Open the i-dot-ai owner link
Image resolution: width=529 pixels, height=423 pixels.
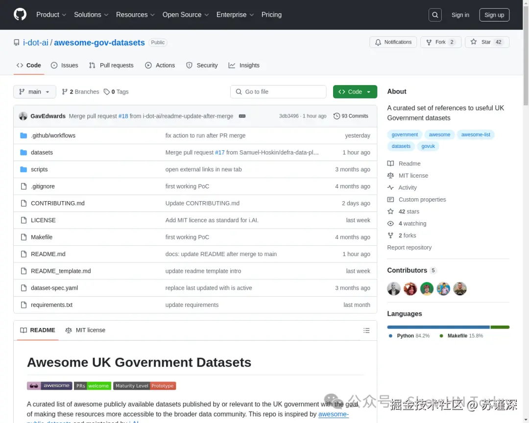36,43
